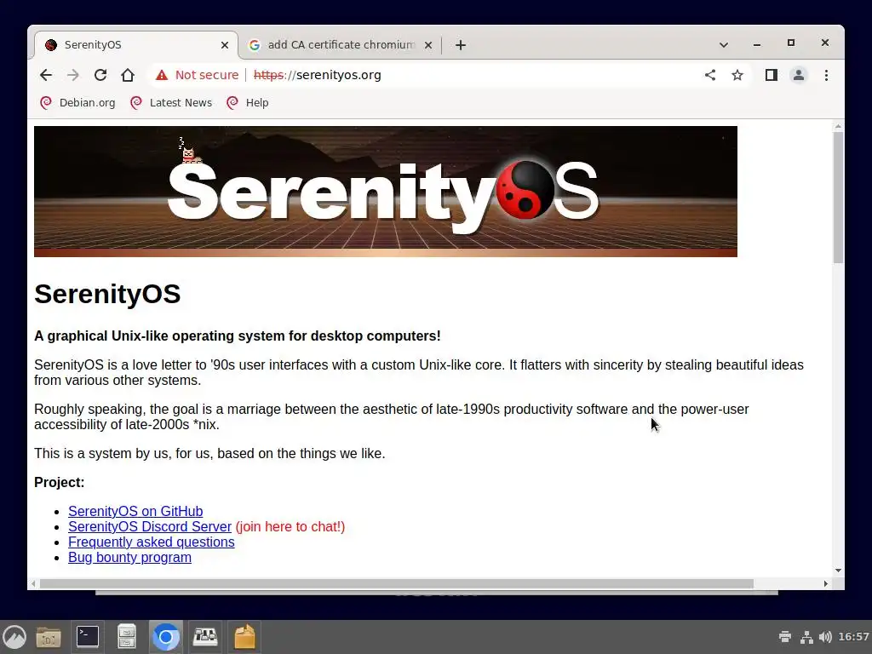
Task: Click the 16:57 clock
Action: coord(853,637)
